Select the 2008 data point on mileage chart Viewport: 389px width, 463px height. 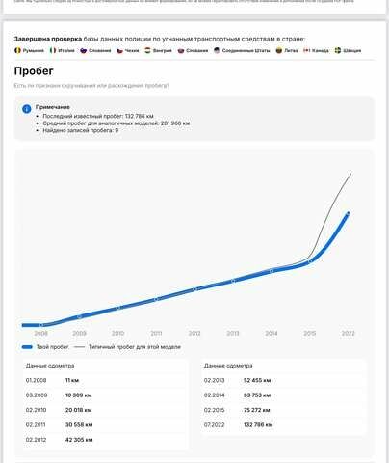click(x=41, y=325)
